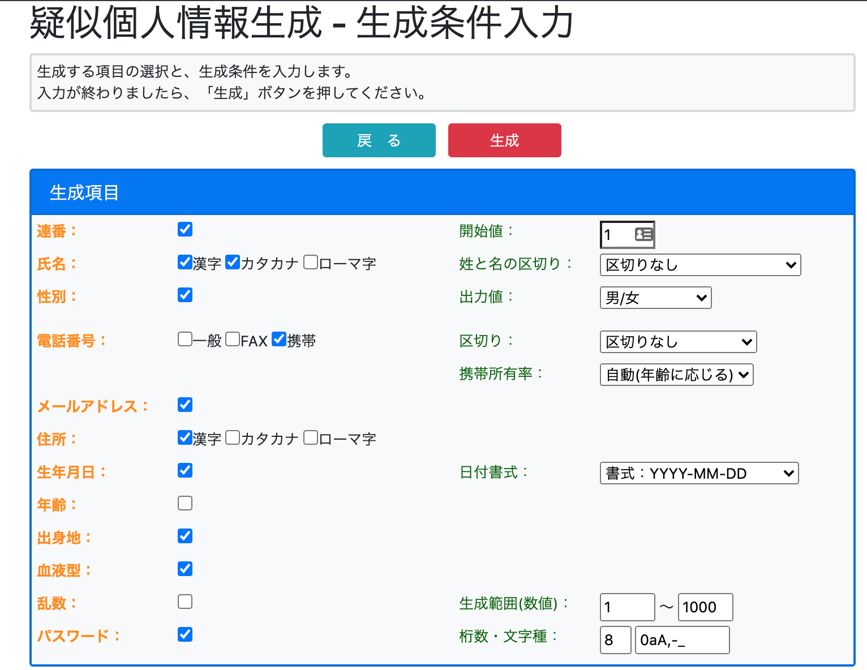
Task: Uncheck 漢字 for 氏名
Action: (x=184, y=261)
